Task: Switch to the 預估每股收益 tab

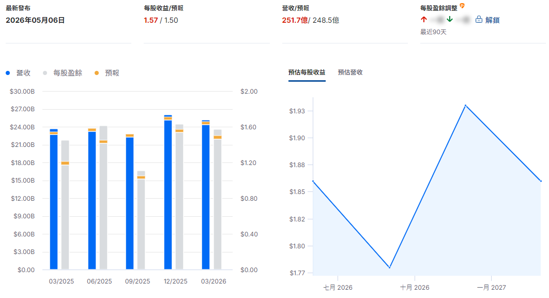Action: pos(307,72)
